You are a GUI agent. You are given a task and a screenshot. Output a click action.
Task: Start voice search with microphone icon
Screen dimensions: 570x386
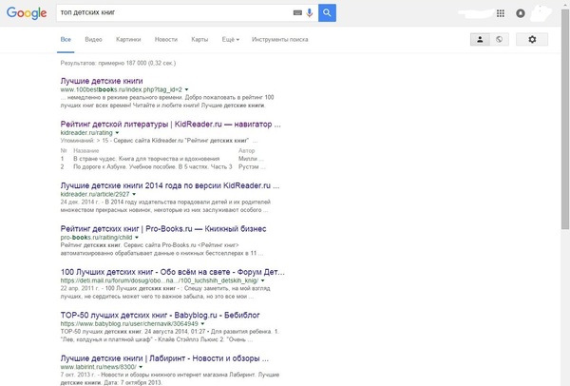[x=310, y=13]
